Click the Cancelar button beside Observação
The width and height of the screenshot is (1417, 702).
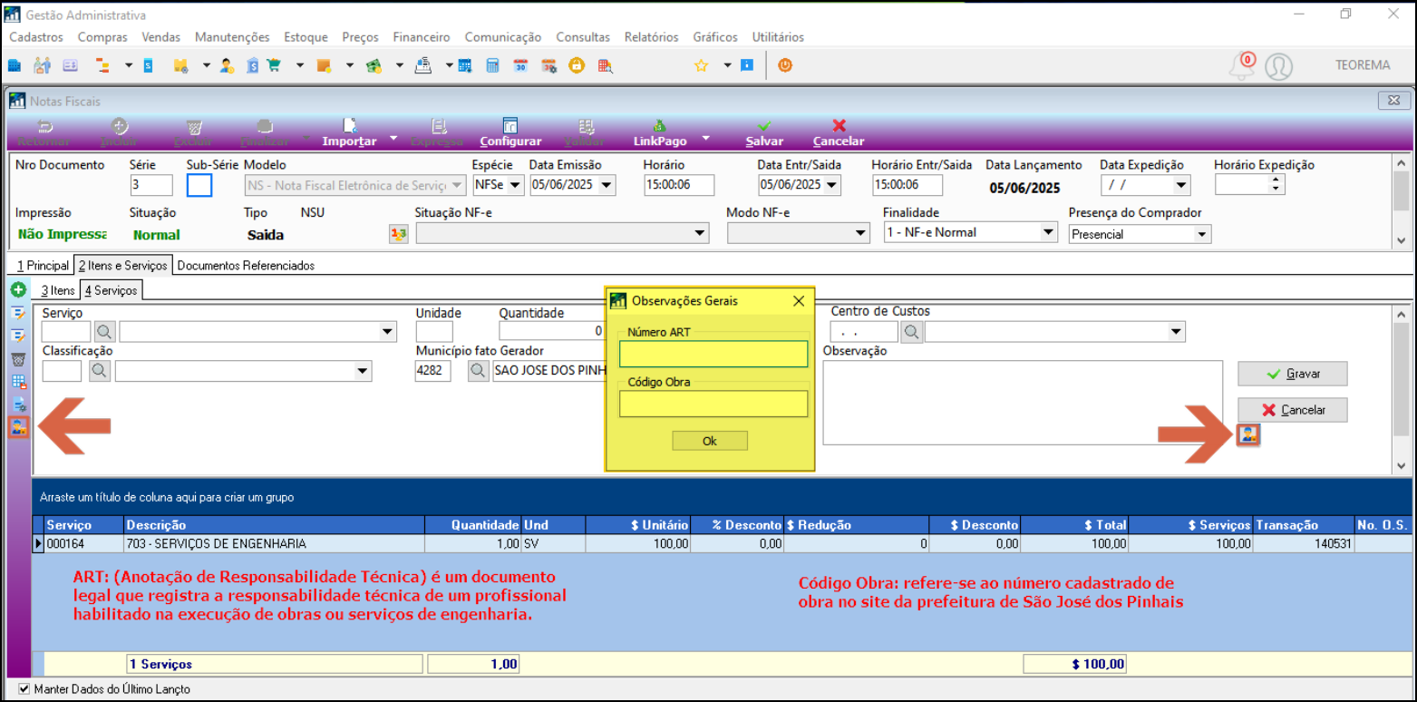1293,410
